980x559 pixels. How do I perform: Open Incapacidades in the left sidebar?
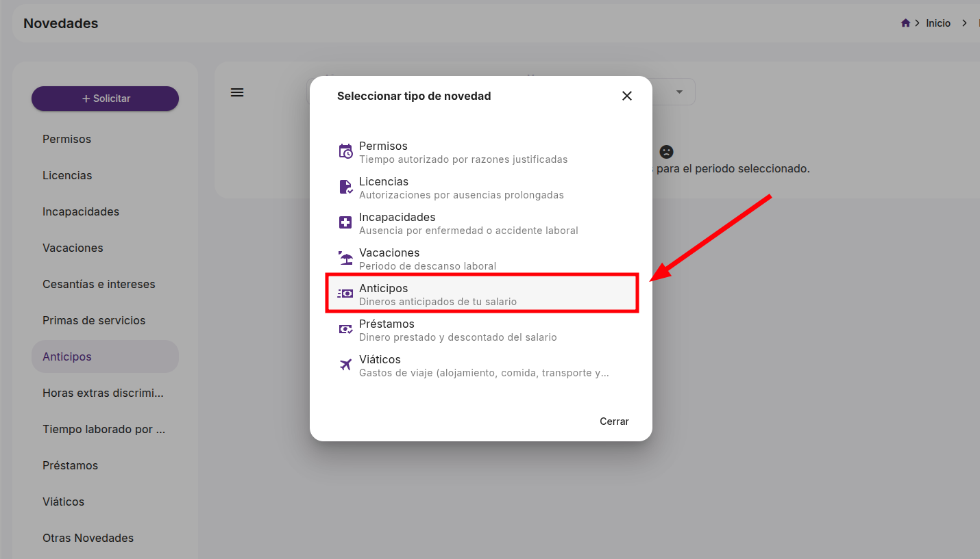pyautogui.click(x=106, y=211)
